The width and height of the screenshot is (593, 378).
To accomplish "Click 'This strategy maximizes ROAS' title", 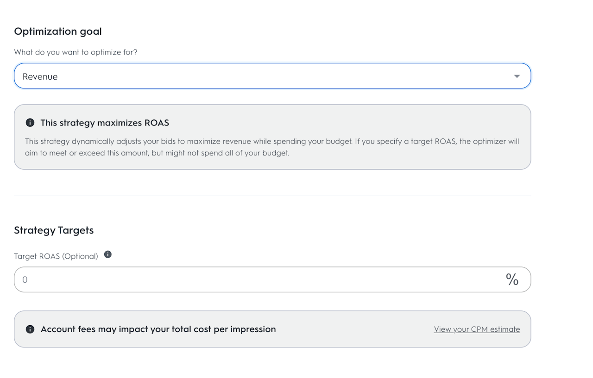I will pos(105,123).
